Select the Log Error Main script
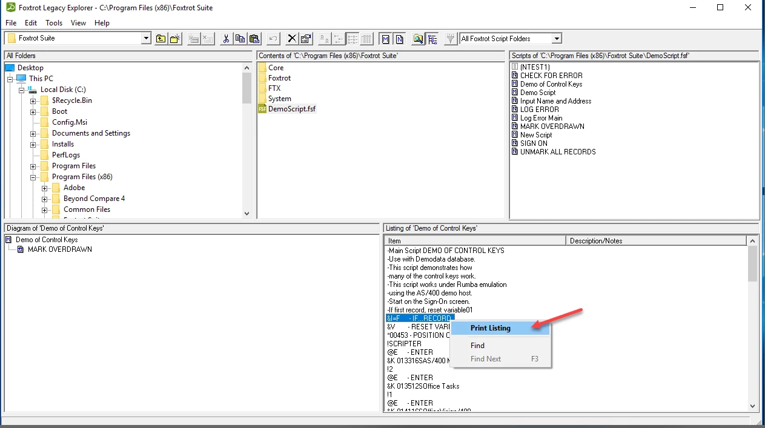Viewport: 765px width, 428px height. pos(541,118)
